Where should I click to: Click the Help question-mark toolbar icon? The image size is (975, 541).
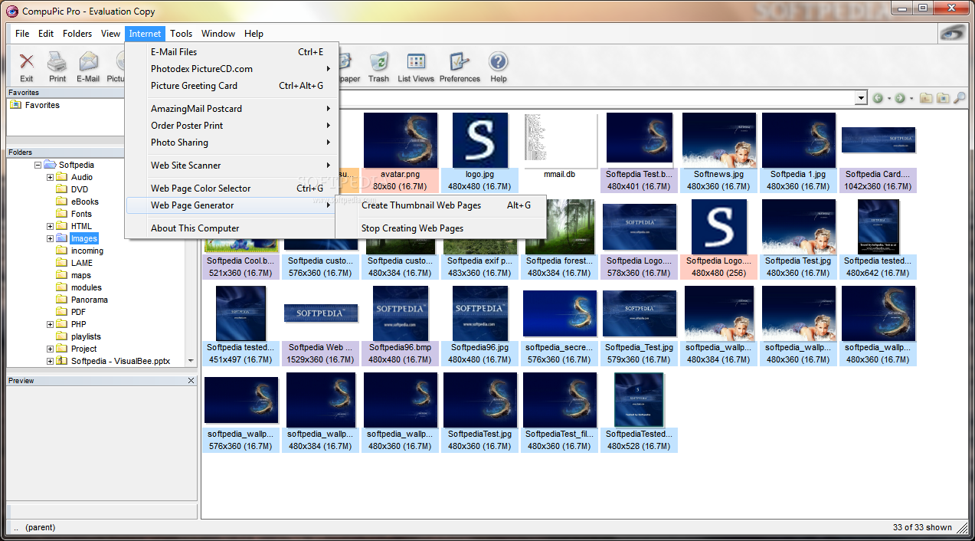click(499, 62)
